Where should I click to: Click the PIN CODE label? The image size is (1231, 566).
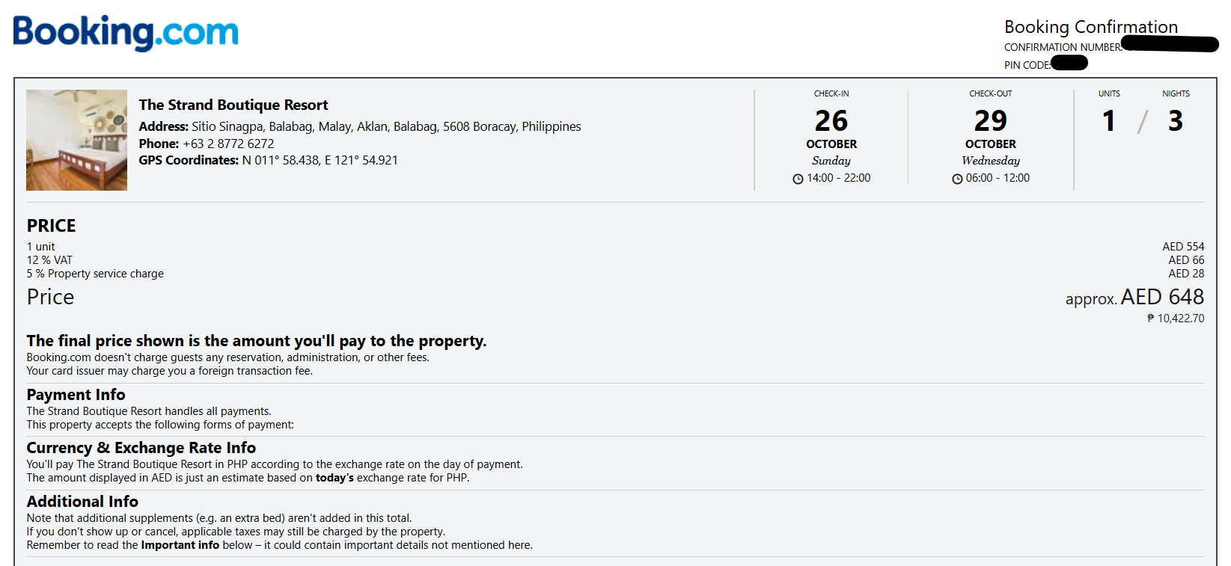[x=1027, y=65]
